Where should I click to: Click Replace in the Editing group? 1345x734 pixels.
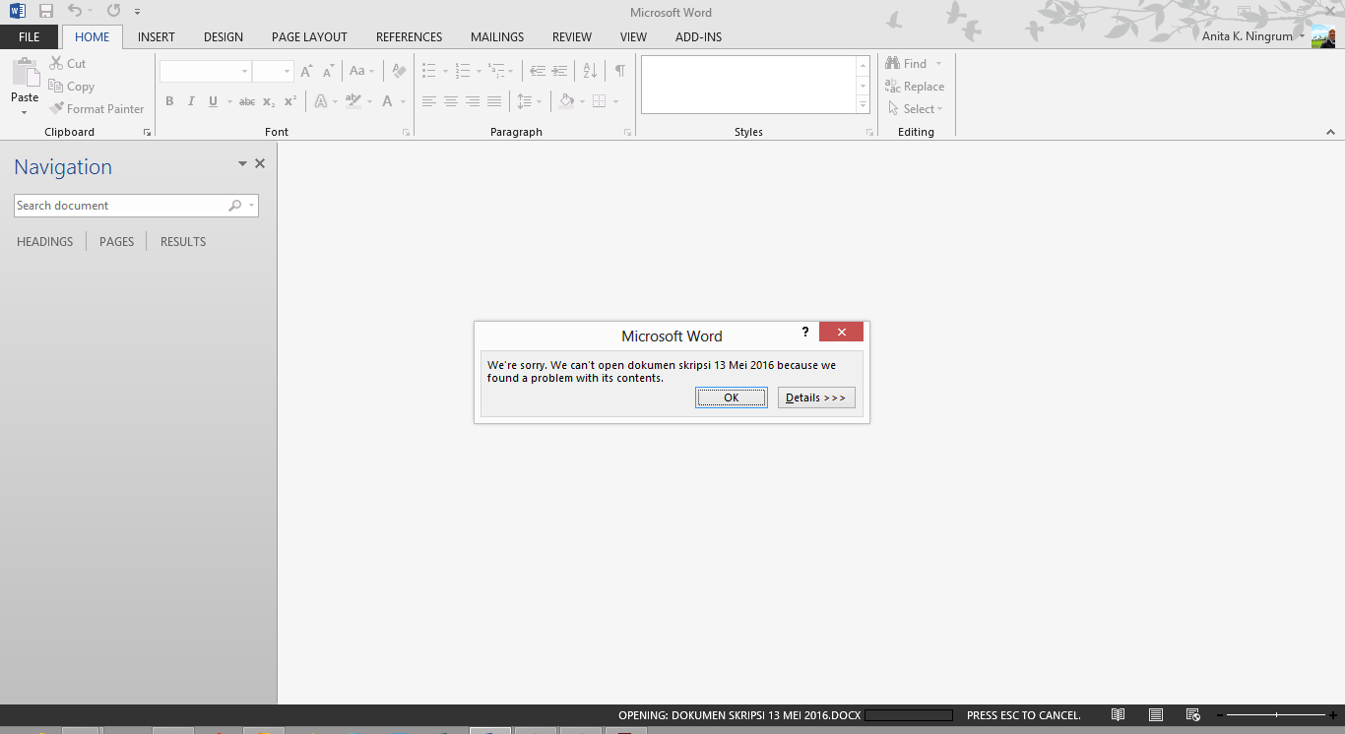915,87
